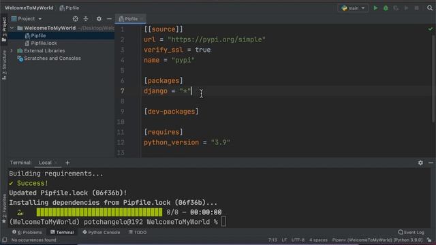Click the editor vertical scrollbar
Screen dimensions: 436x245
point(433,79)
